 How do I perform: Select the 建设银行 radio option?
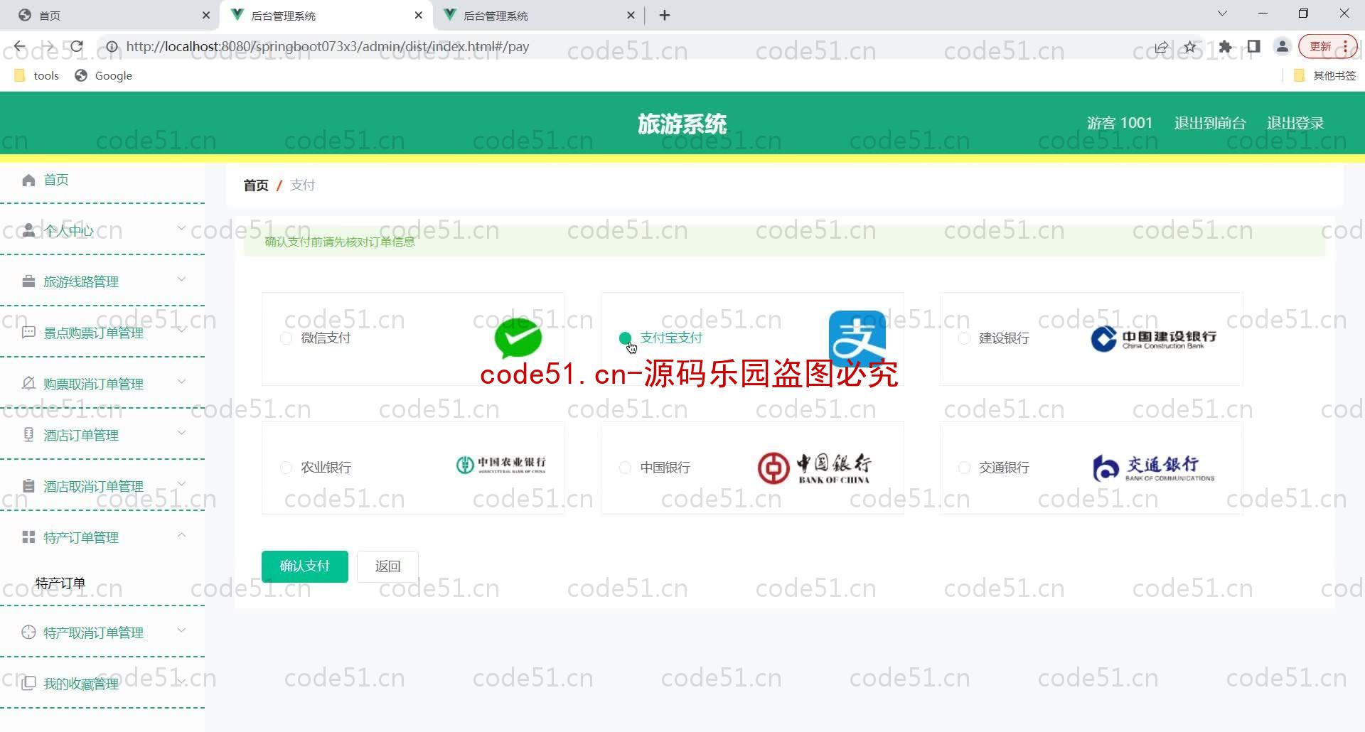pos(964,339)
